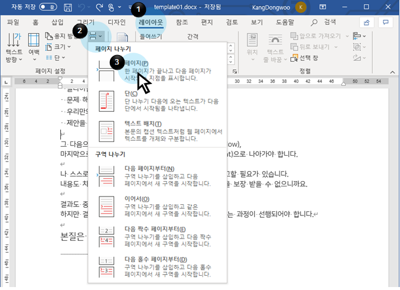Click the 나누기 breaks dropdown button
400x290 pixels.
[x=96, y=36]
